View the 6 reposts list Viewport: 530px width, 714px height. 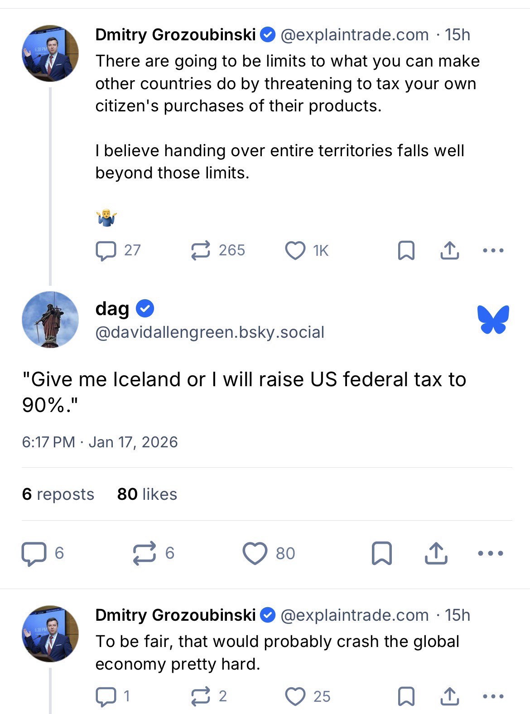(x=58, y=494)
